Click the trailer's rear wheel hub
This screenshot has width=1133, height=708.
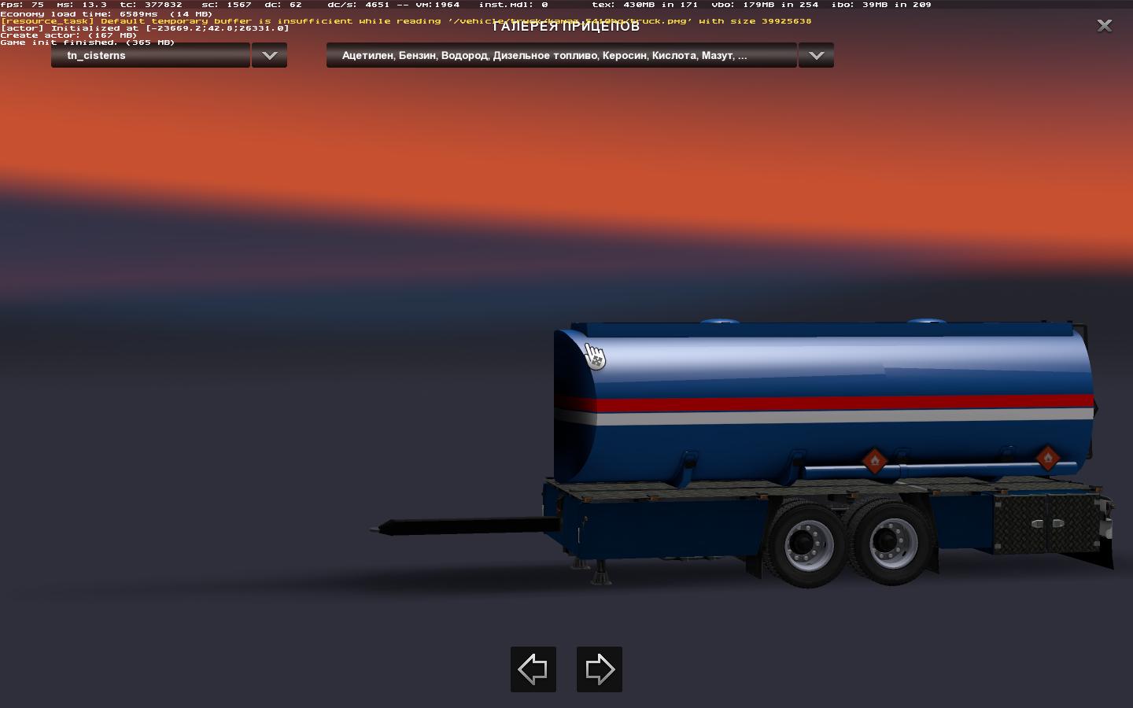pos(892,541)
